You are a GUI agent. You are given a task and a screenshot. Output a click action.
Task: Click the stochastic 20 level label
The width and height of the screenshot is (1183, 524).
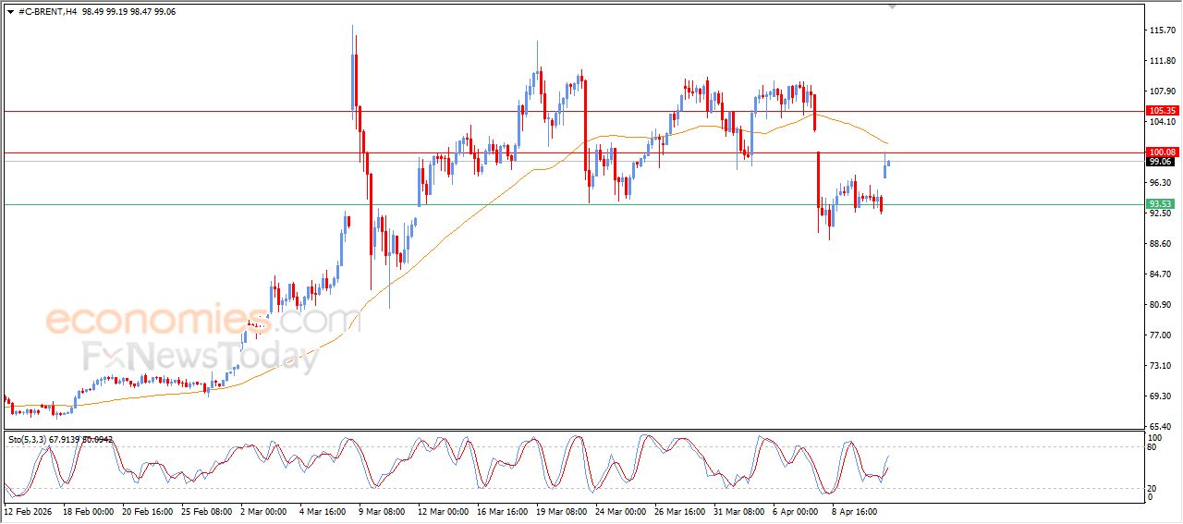(x=1152, y=488)
